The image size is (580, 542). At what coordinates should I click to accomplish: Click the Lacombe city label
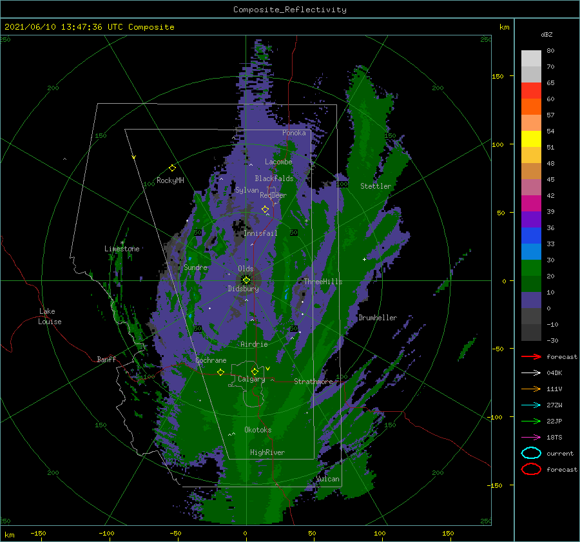pos(278,162)
